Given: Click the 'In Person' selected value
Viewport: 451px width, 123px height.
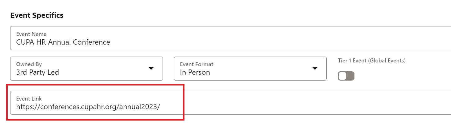Looking at the screenshot, I should pos(195,73).
